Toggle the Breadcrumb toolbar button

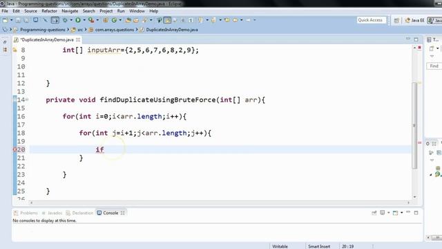click(x=160, y=20)
